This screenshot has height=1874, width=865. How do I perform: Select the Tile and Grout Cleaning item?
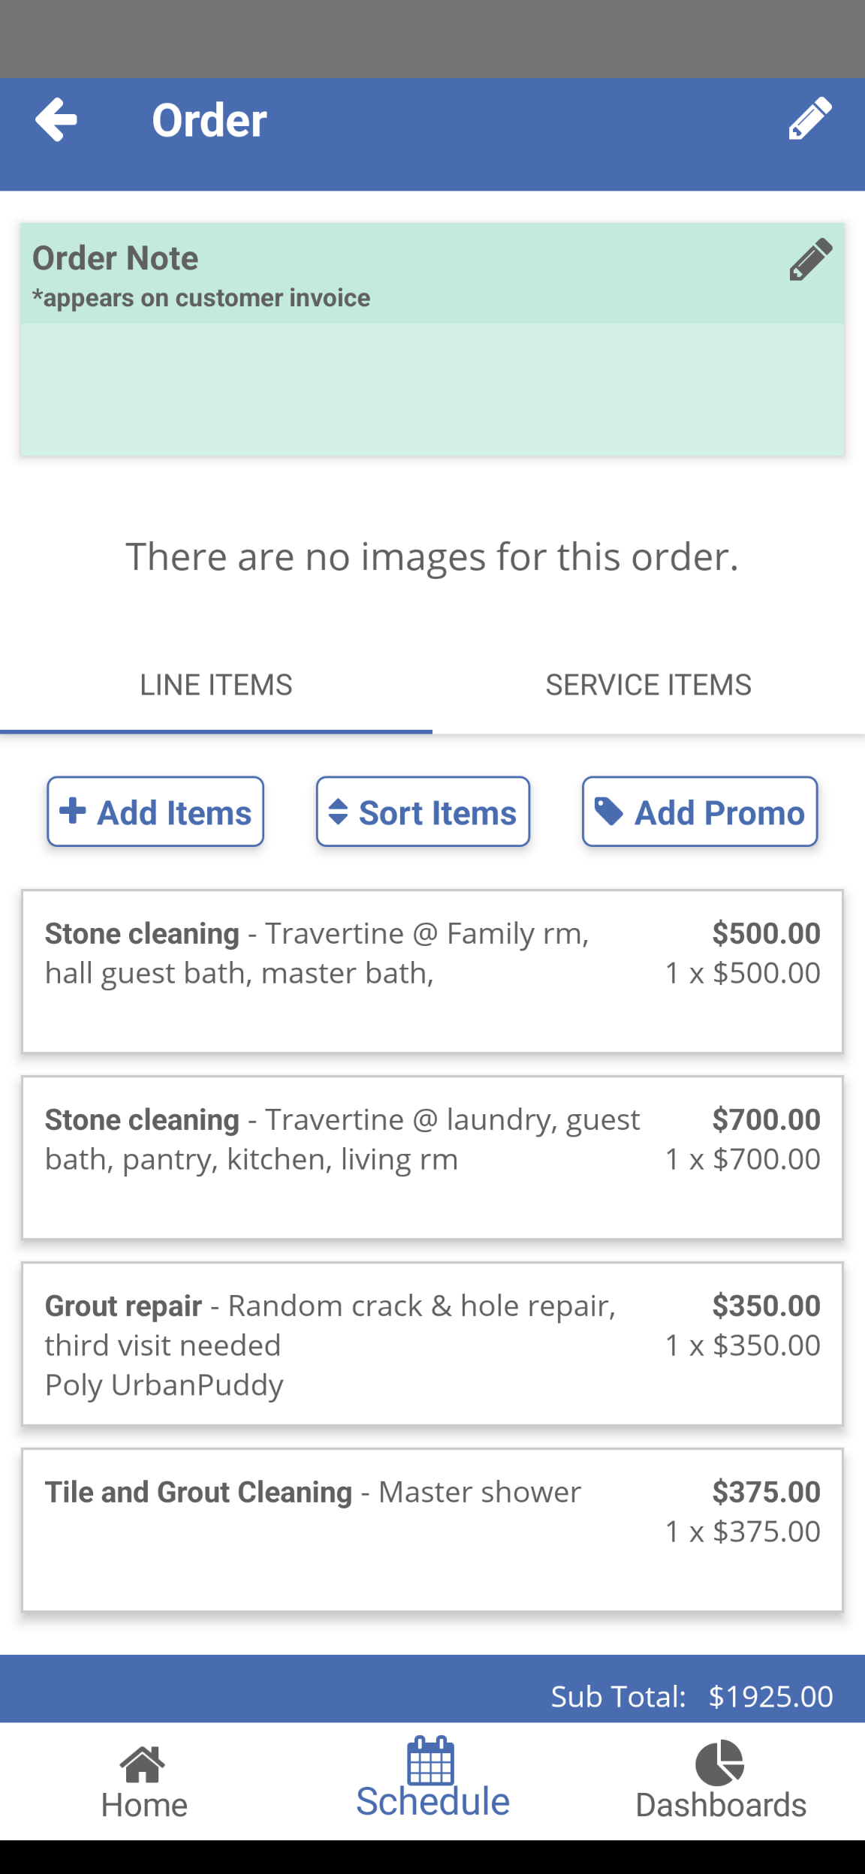tap(432, 1529)
